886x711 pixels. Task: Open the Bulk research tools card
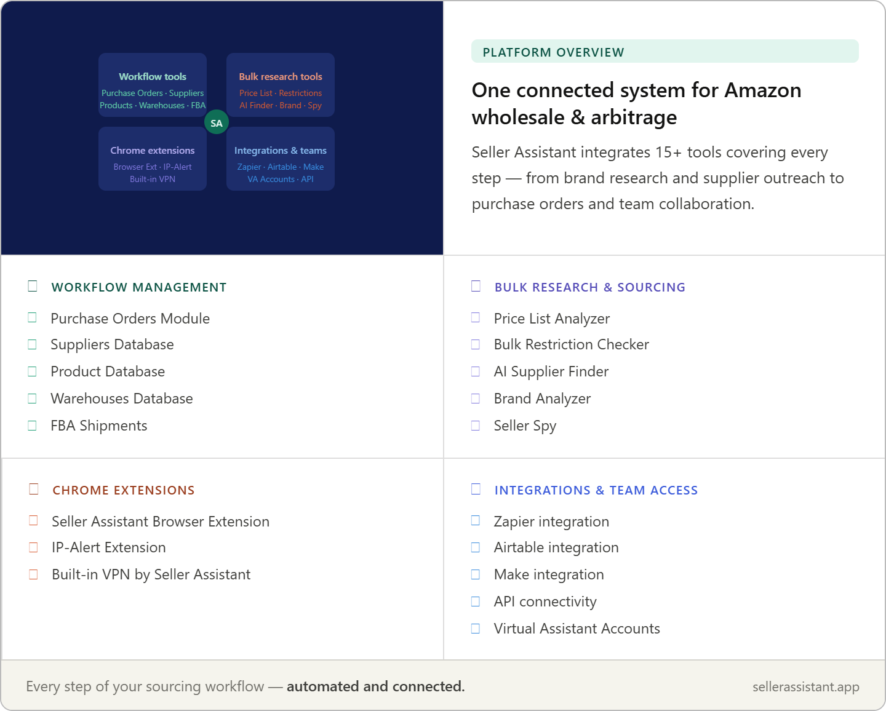tap(281, 85)
